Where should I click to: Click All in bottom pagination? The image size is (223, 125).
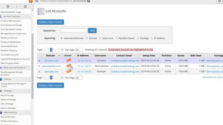[62, 78]
